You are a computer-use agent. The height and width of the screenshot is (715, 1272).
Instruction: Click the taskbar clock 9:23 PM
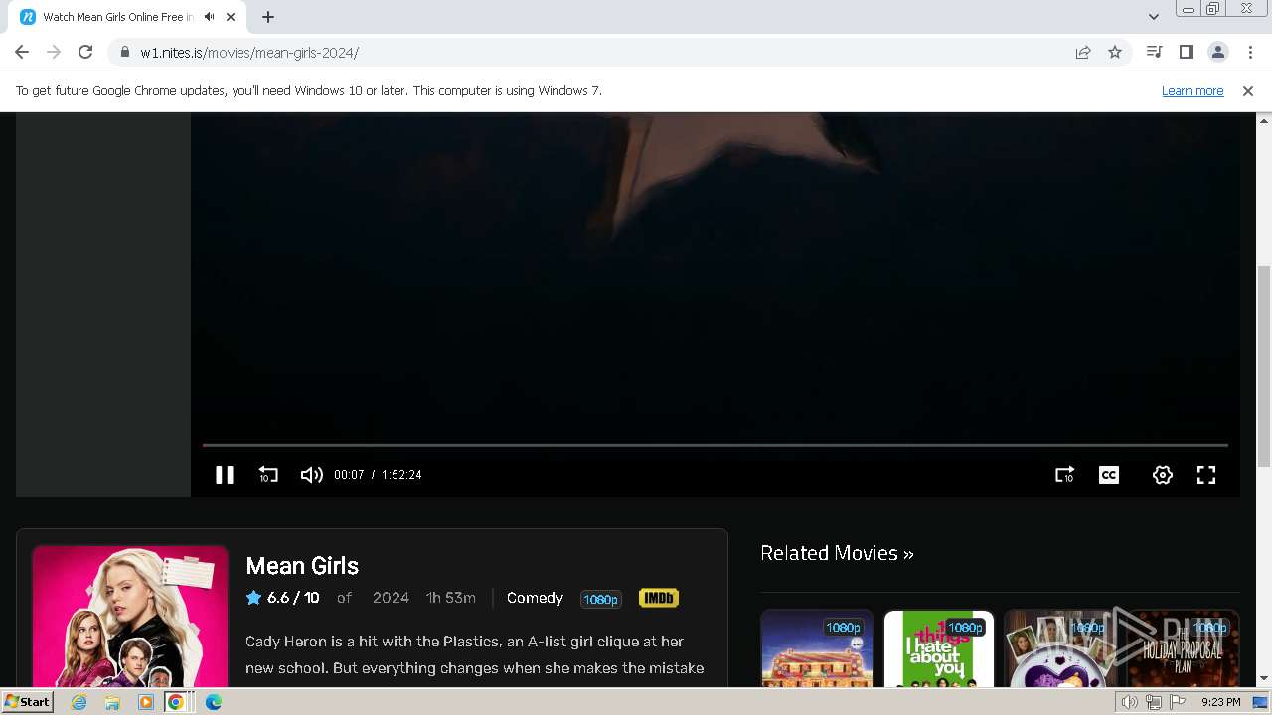coord(1220,702)
